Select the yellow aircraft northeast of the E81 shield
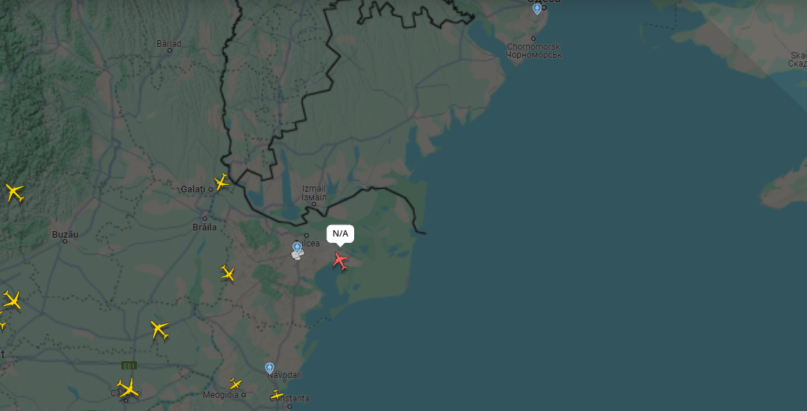 tap(160, 330)
